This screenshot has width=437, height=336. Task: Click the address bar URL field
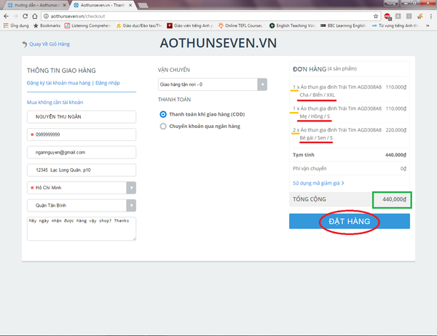209,16
